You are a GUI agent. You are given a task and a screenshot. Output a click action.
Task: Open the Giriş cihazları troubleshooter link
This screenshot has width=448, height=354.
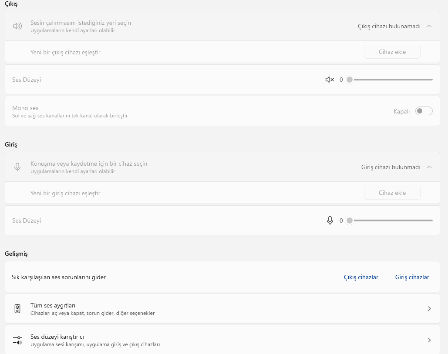(x=413, y=277)
